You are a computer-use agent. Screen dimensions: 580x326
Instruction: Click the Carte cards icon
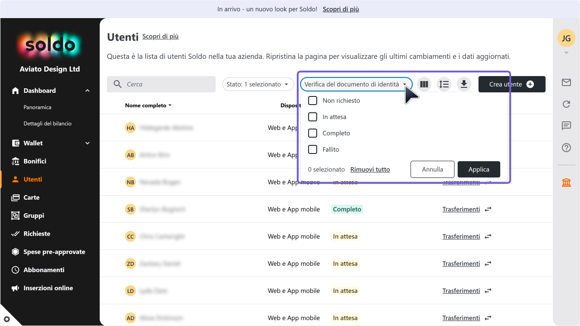15,197
